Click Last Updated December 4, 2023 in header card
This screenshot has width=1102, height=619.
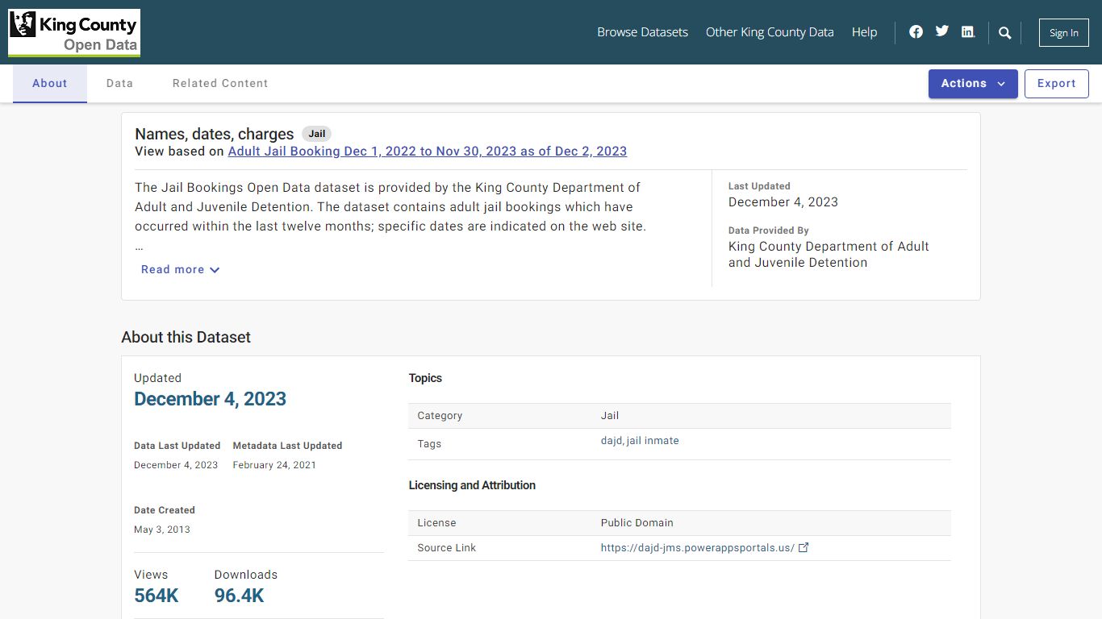pyautogui.click(x=783, y=202)
